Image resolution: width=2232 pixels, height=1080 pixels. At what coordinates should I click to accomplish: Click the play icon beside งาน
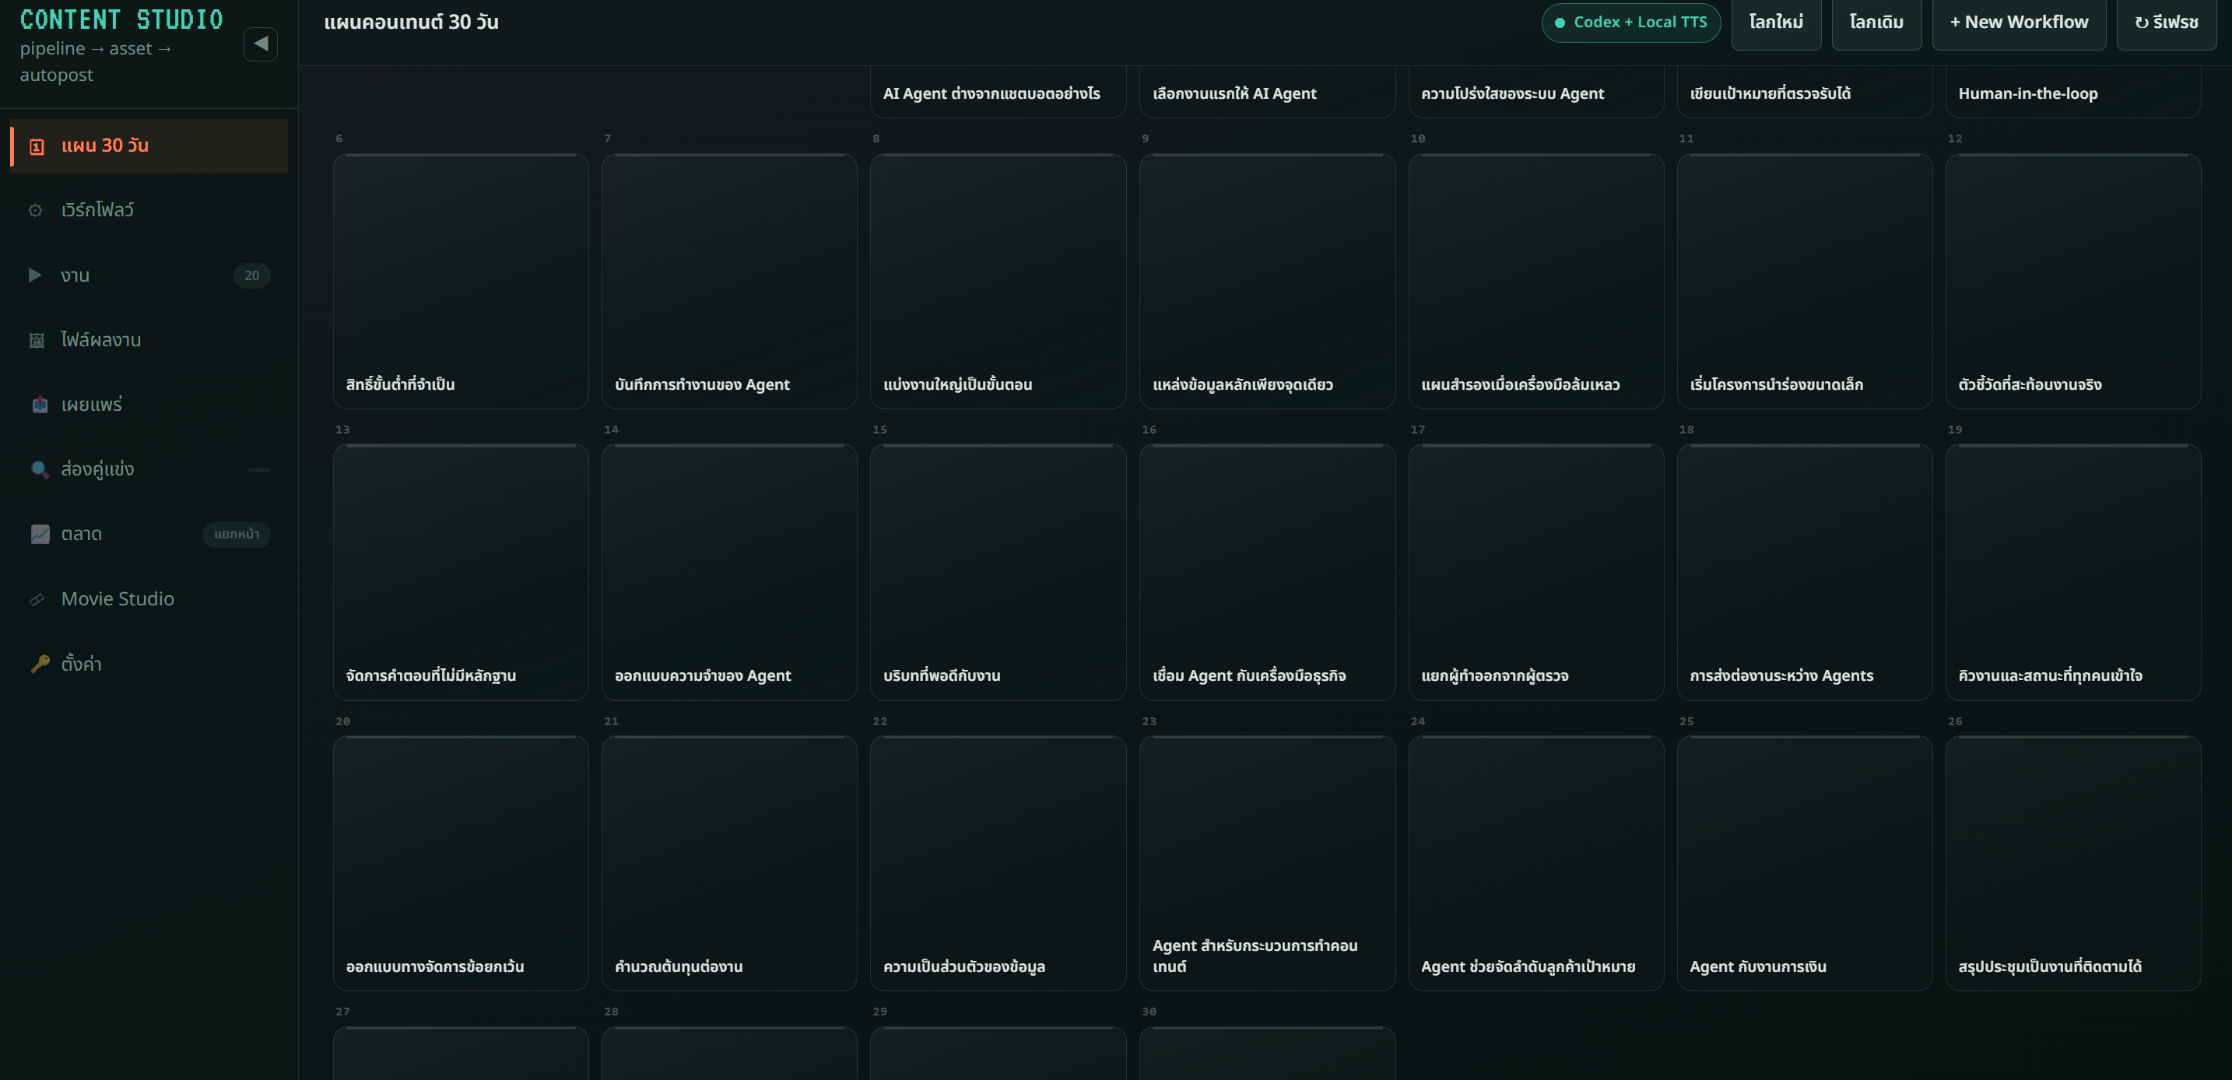[36, 275]
